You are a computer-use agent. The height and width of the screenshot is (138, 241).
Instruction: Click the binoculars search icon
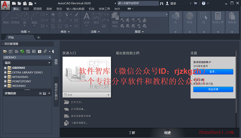[x=162, y=4]
